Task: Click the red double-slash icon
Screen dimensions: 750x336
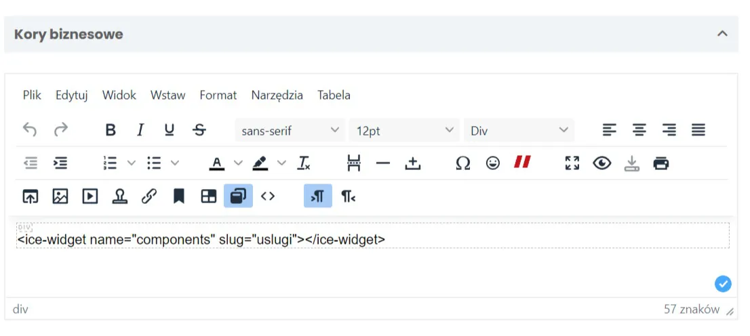Action: [522, 163]
